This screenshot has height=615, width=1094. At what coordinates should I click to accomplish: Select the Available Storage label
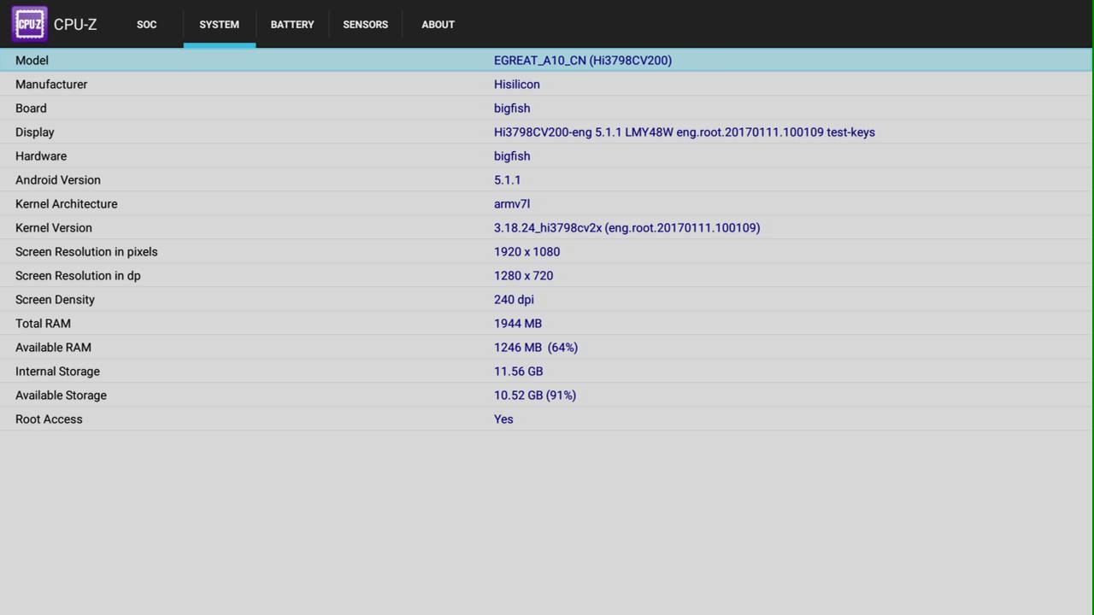pos(61,395)
